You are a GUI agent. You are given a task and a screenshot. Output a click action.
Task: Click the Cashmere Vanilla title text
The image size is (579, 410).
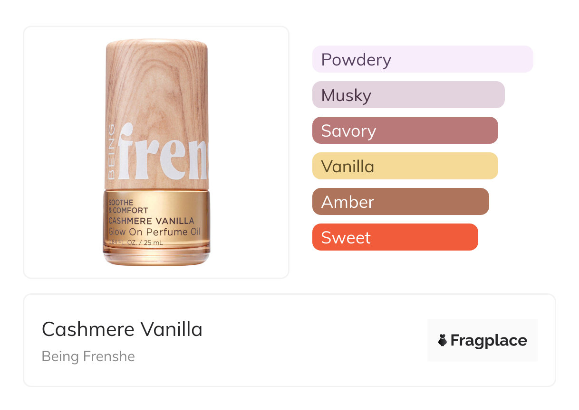(x=122, y=329)
